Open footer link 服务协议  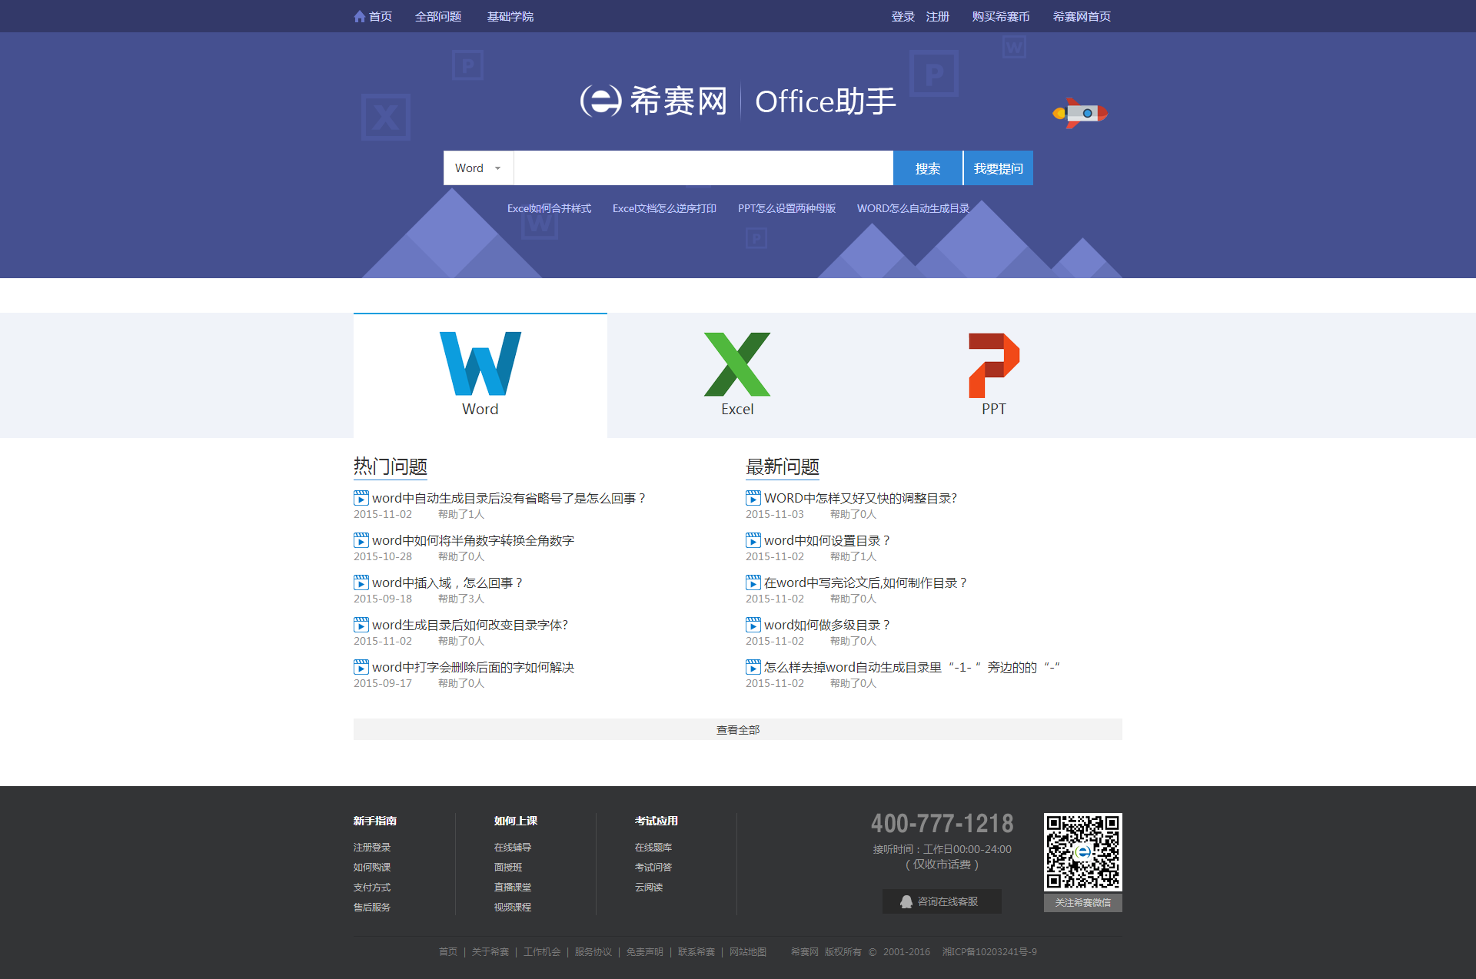593,951
